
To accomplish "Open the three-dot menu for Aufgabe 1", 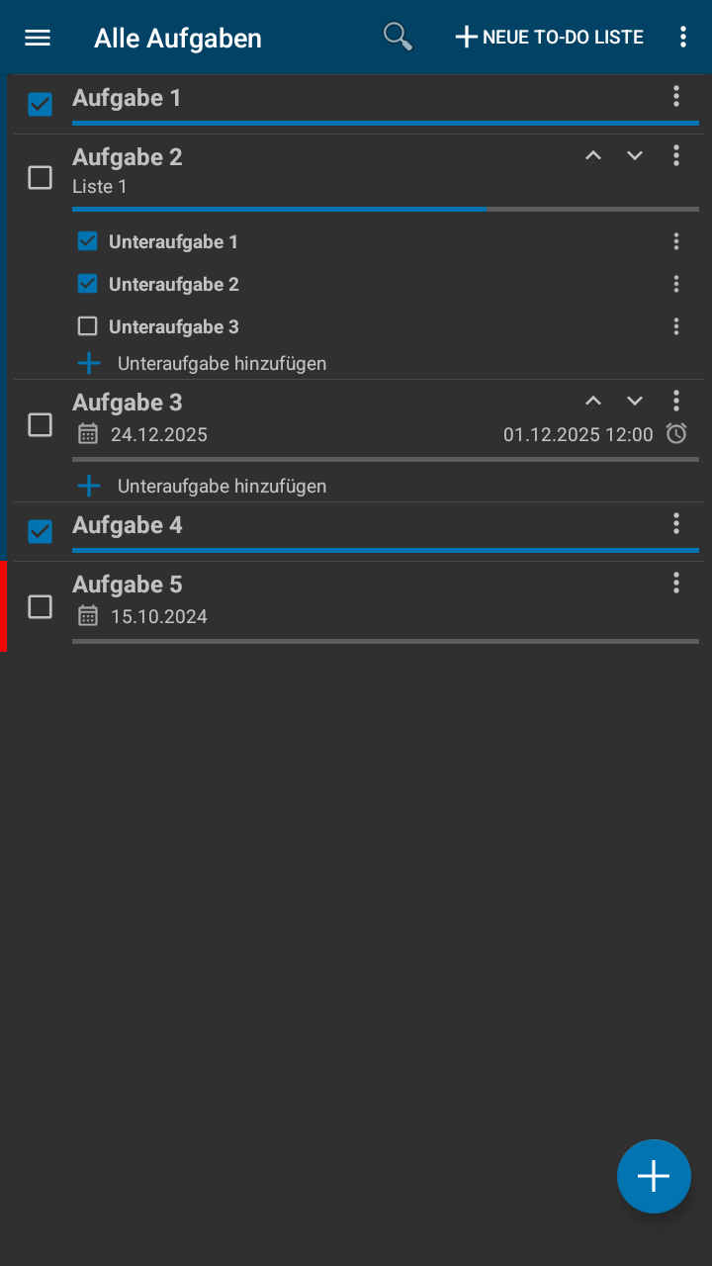I will tap(676, 96).
